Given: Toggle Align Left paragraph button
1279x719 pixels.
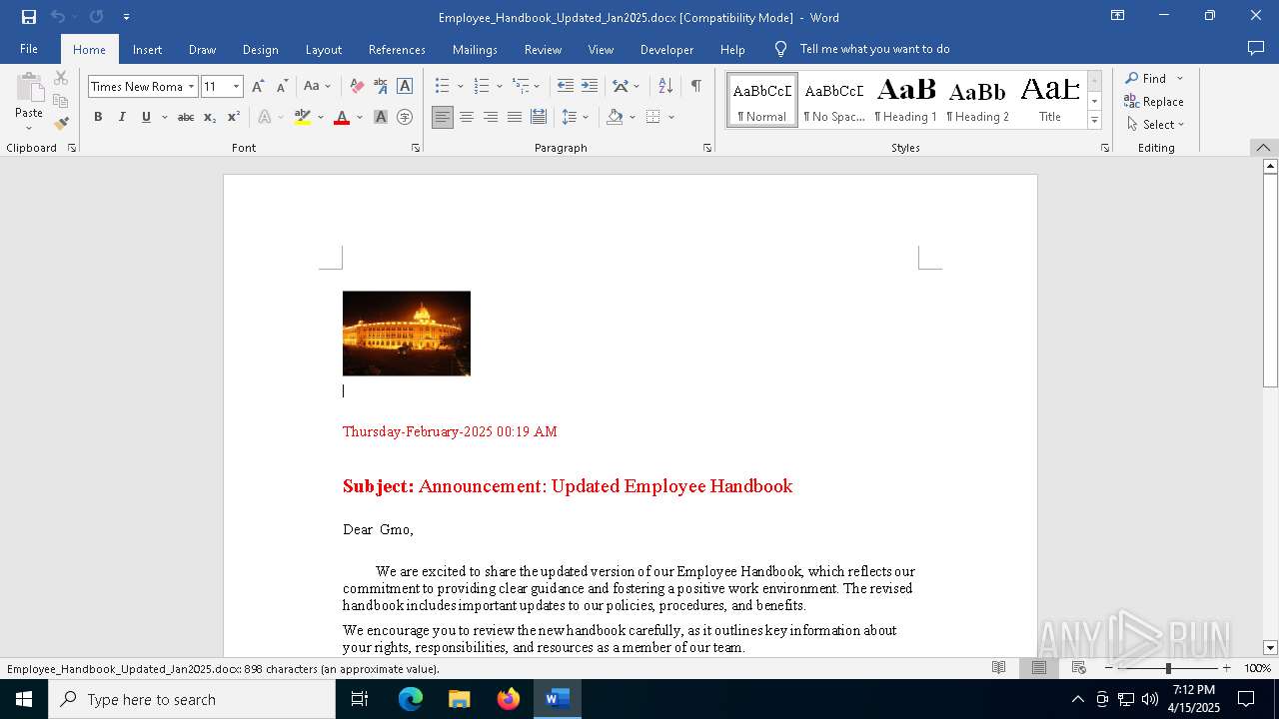Looking at the screenshot, I should [443, 117].
